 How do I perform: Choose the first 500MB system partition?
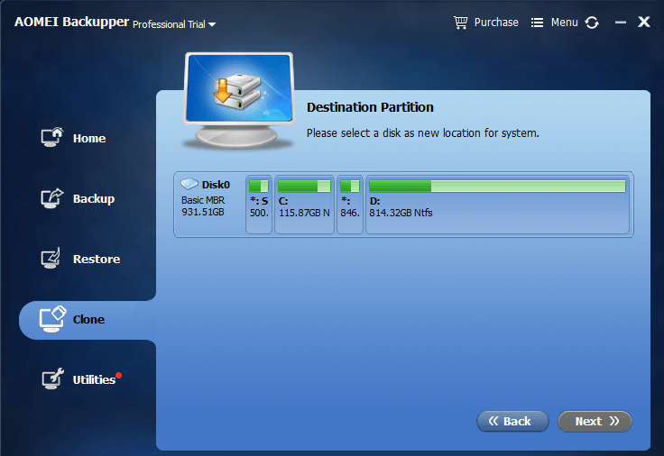(x=259, y=205)
